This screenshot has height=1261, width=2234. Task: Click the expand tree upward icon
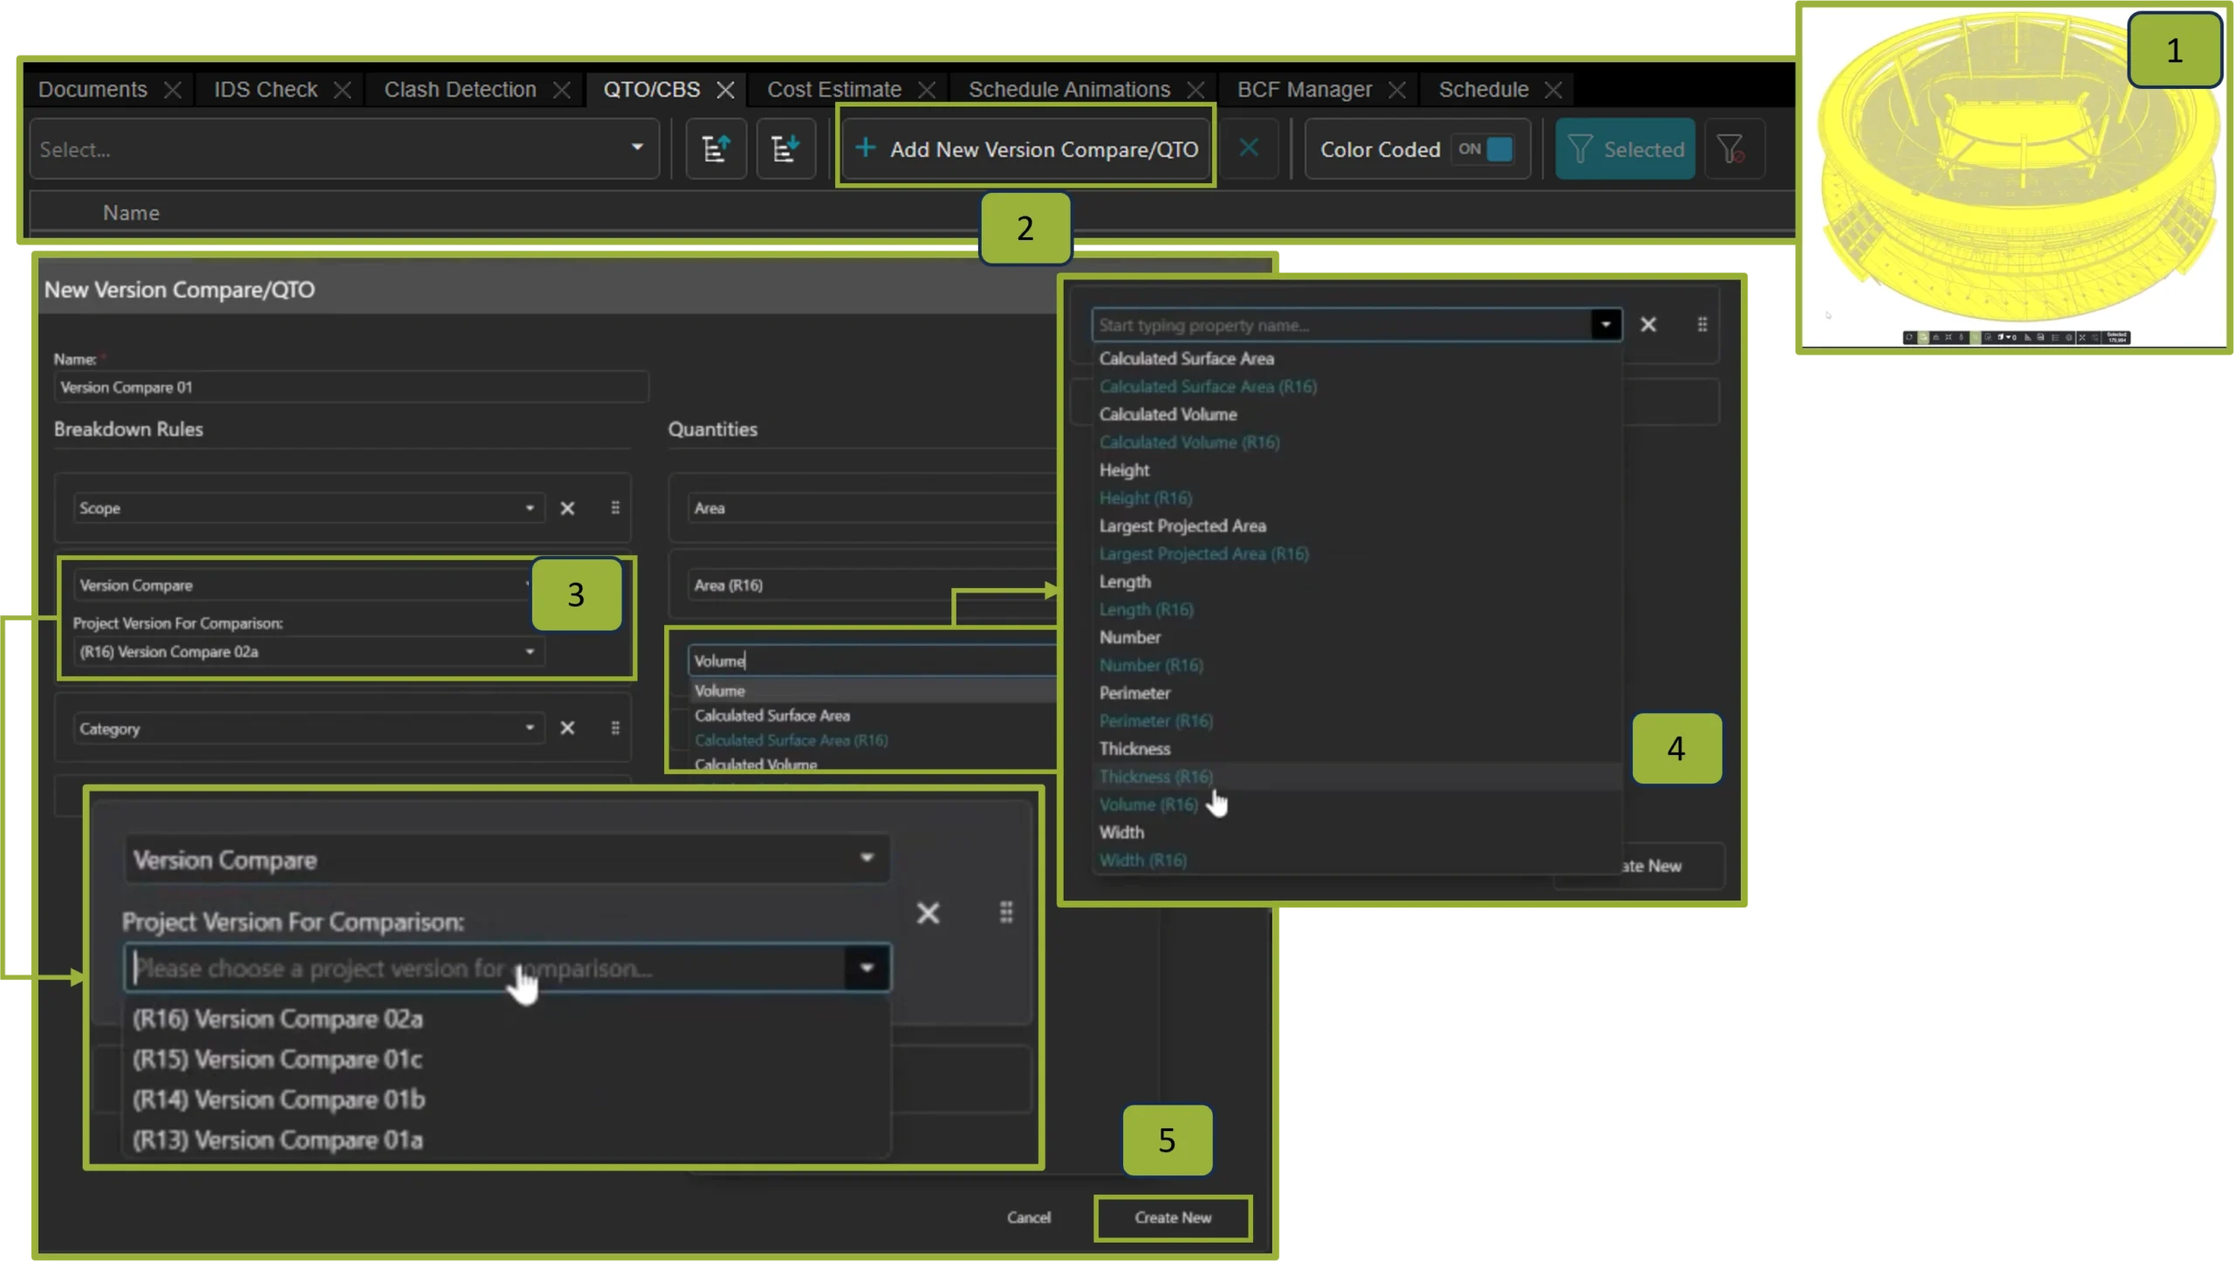click(x=716, y=149)
